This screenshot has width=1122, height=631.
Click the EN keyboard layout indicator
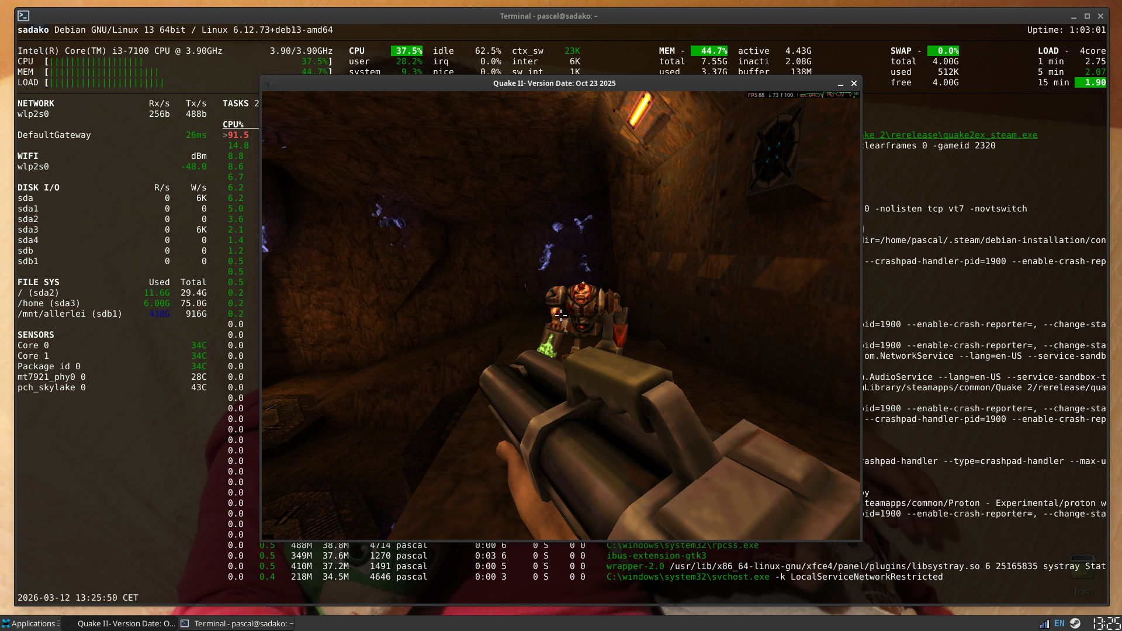tap(1059, 623)
